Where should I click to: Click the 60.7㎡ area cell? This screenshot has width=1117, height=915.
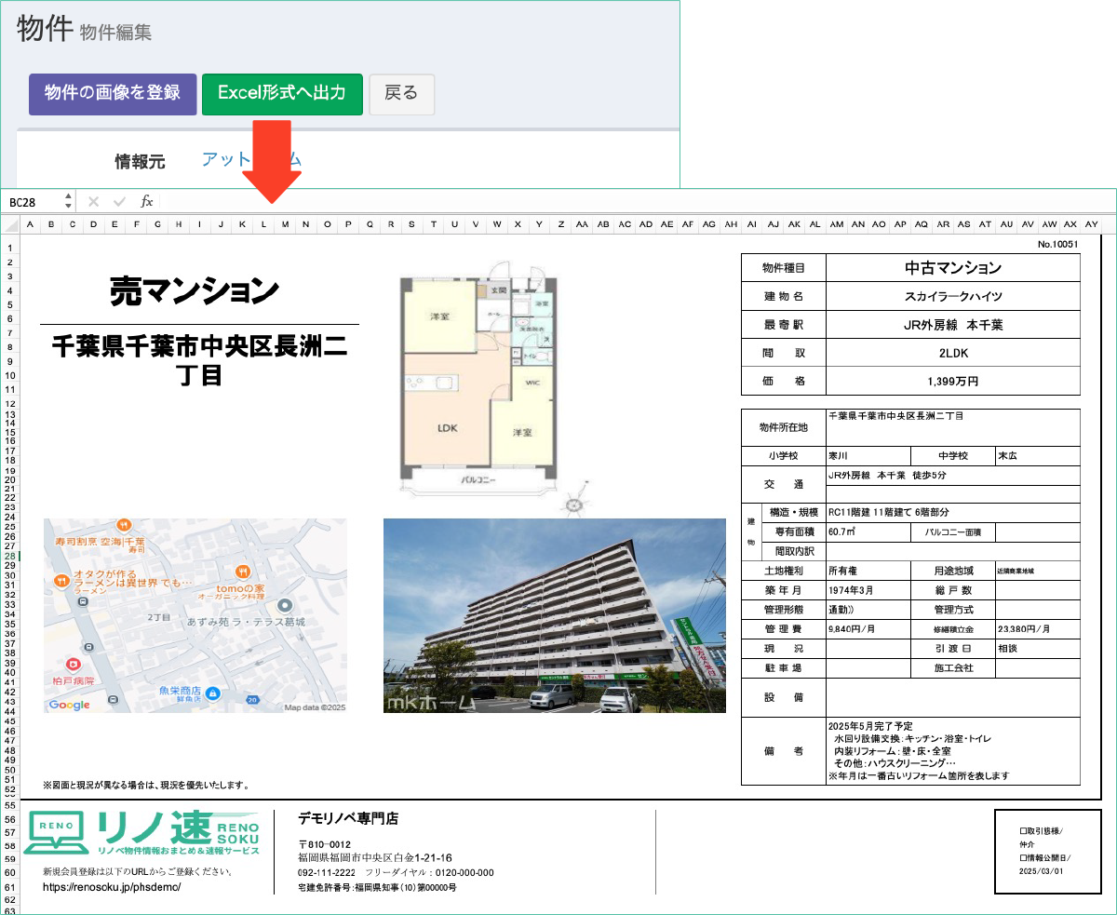pos(868,532)
